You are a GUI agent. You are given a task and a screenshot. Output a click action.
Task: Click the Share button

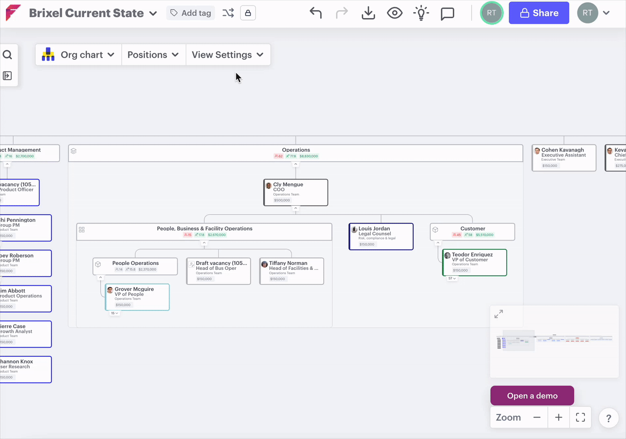(x=538, y=13)
